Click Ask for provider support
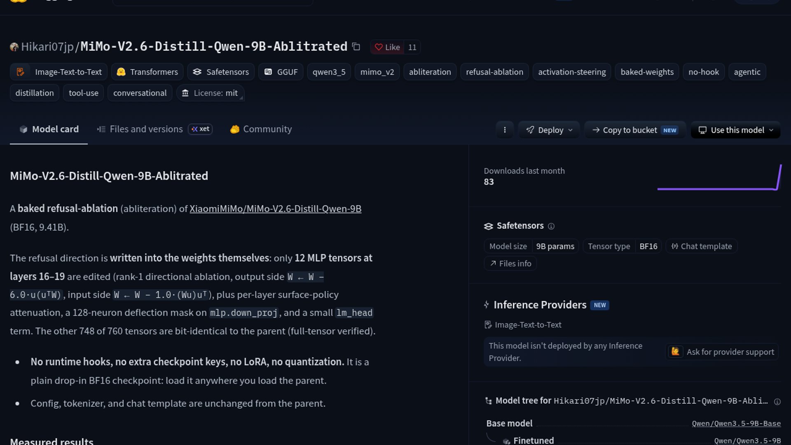Image resolution: width=791 pixels, height=445 pixels. 722,352
